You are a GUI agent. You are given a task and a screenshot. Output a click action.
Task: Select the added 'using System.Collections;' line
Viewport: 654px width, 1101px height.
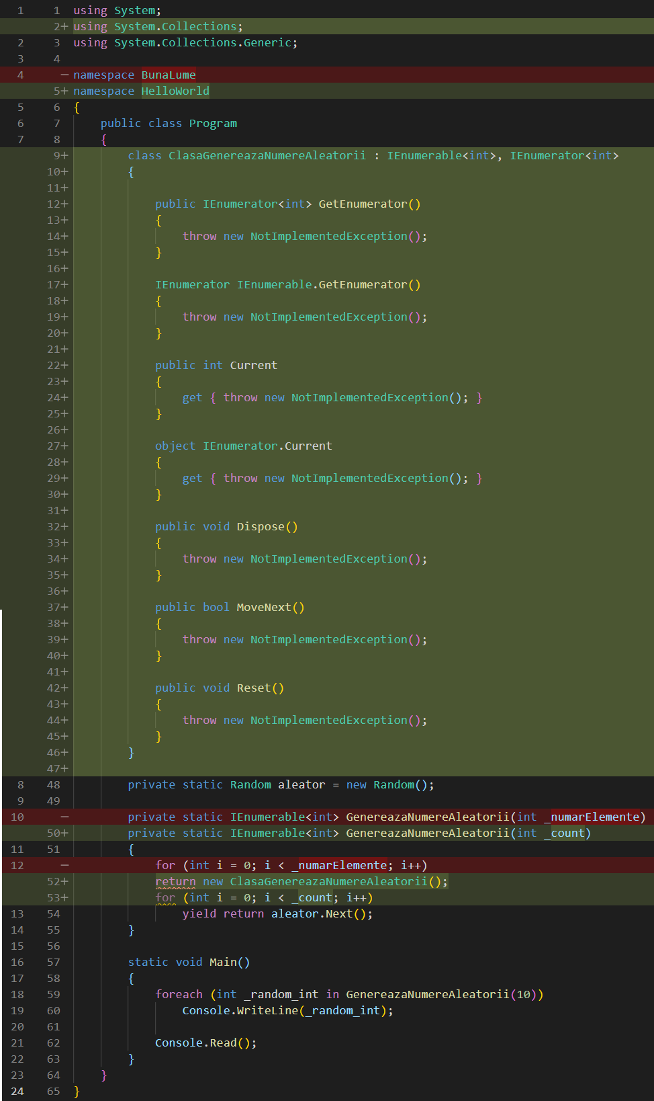point(158,26)
